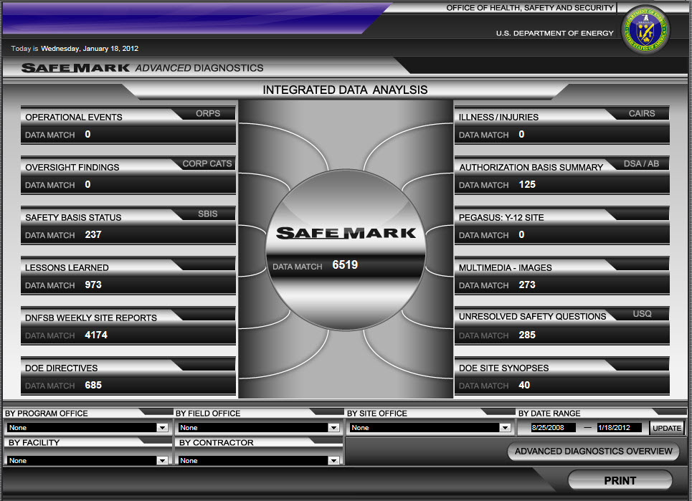Open the Safety Basis Status panel

pyautogui.click(x=128, y=225)
